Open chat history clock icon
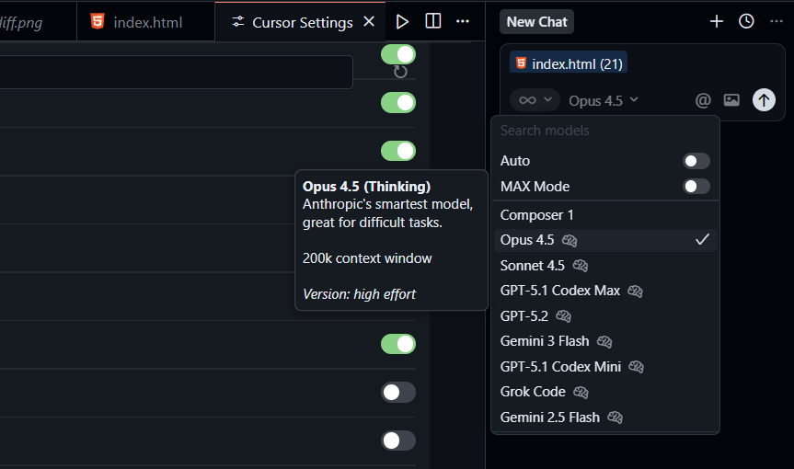Screen dimensions: 794x469 coord(746,21)
